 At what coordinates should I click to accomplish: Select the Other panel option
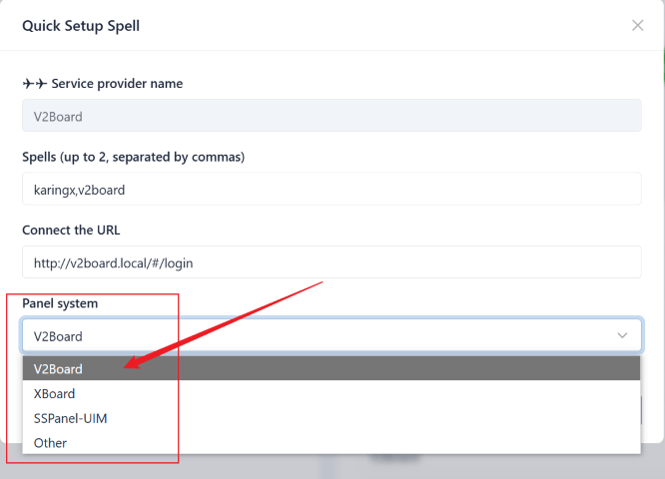tap(50, 442)
